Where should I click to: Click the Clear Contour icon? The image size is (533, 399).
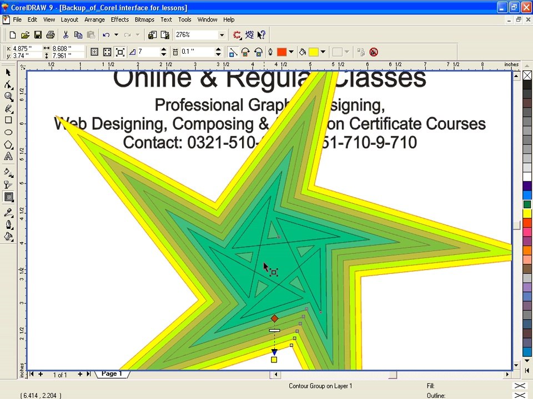(x=374, y=52)
